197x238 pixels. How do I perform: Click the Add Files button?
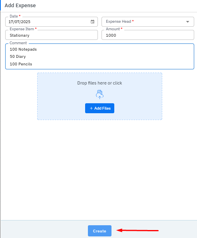99,108
